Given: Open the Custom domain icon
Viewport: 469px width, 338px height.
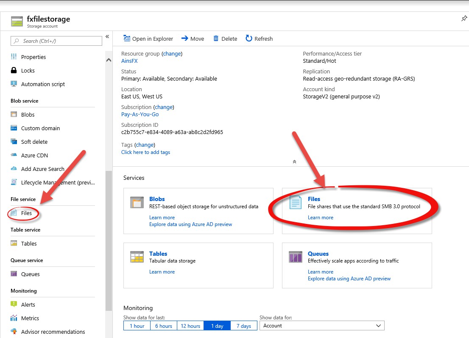Looking at the screenshot, I should point(14,128).
